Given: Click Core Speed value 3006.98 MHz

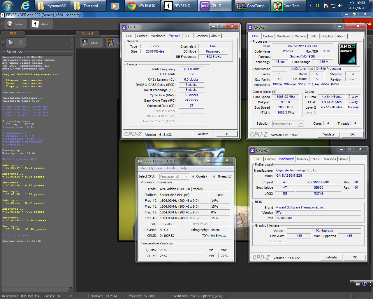Looking at the screenshot, I should click(286, 97).
